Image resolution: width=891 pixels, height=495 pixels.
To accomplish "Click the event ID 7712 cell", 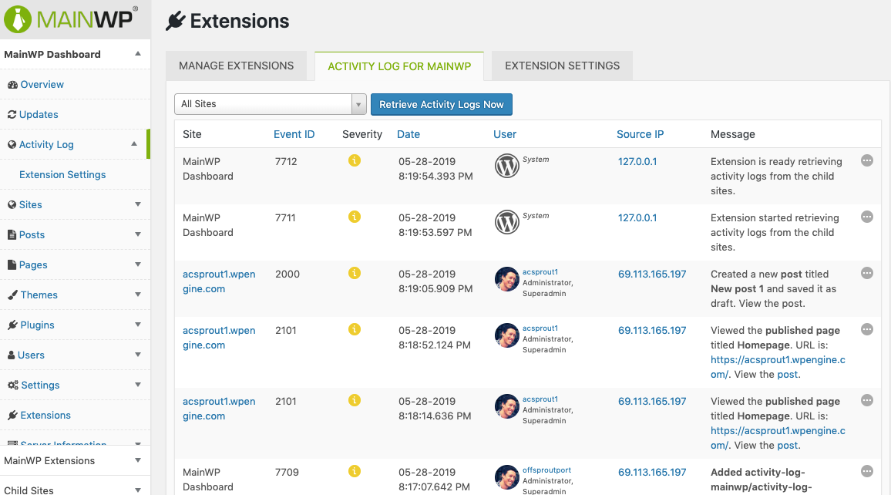I will [286, 161].
